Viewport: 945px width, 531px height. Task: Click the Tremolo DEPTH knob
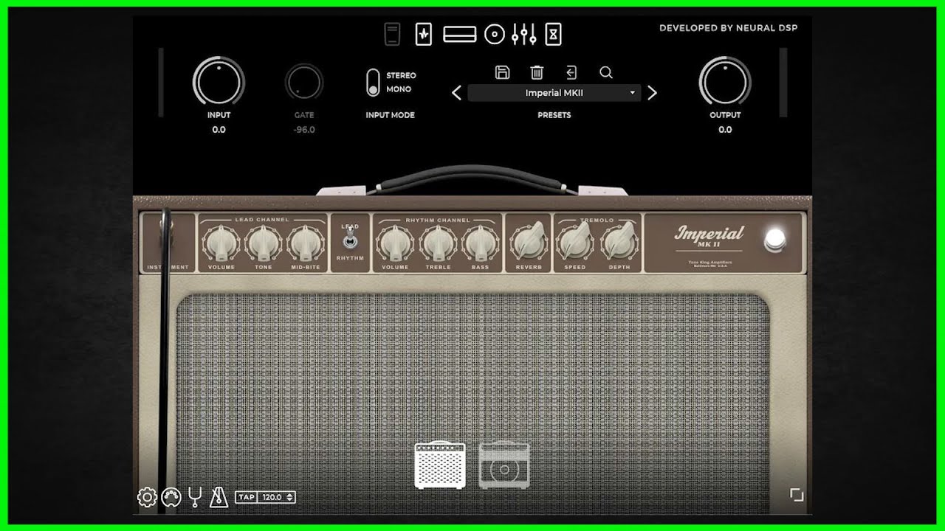[x=619, y=241]
